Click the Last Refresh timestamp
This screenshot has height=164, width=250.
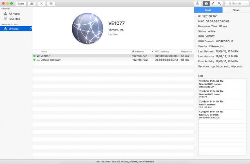[227, 51]
